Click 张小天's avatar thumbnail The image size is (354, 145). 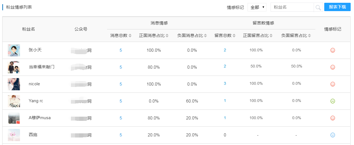(x=14, y=50)
